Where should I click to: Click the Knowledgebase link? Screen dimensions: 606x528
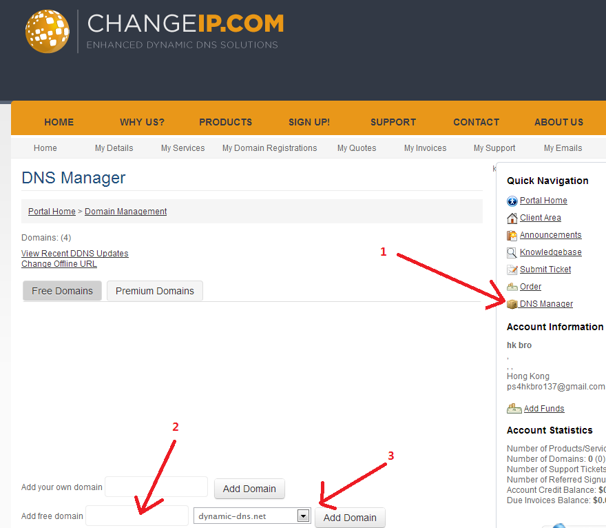pyautogui.click(x=551, y=252)
